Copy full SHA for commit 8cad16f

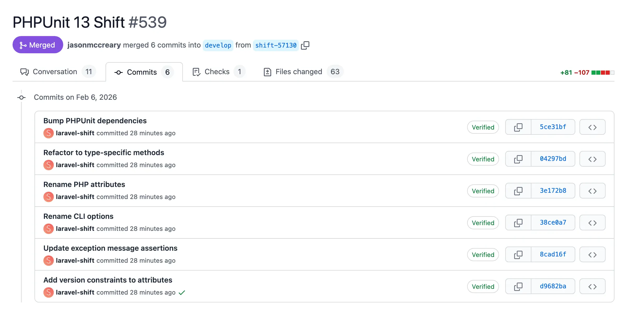click(518, 255)
